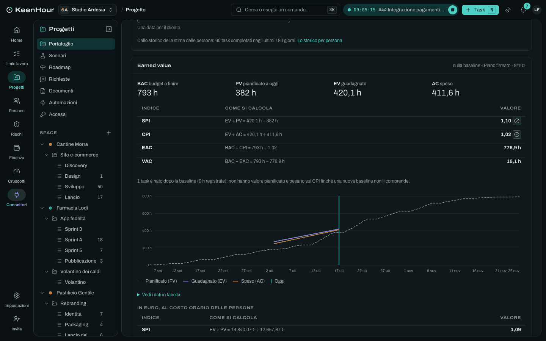Open the Richieste menu item

tap(76, 79)
